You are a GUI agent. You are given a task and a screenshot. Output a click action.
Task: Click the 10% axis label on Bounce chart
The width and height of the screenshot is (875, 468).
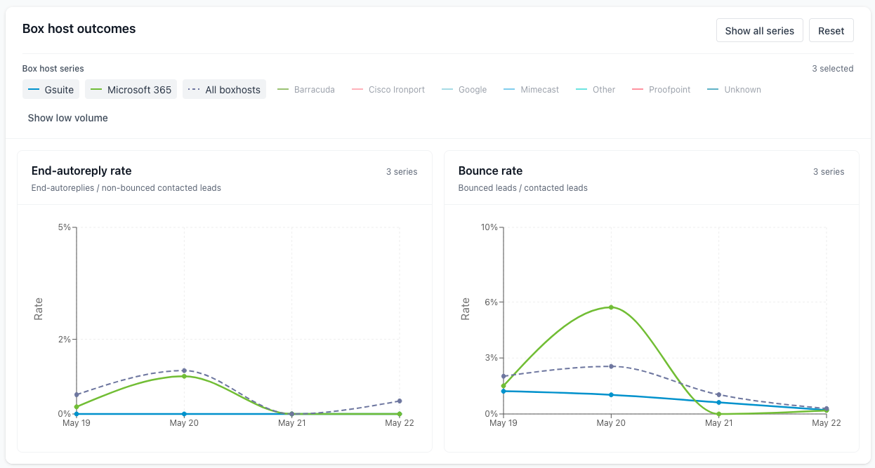(x=489, y=227)
